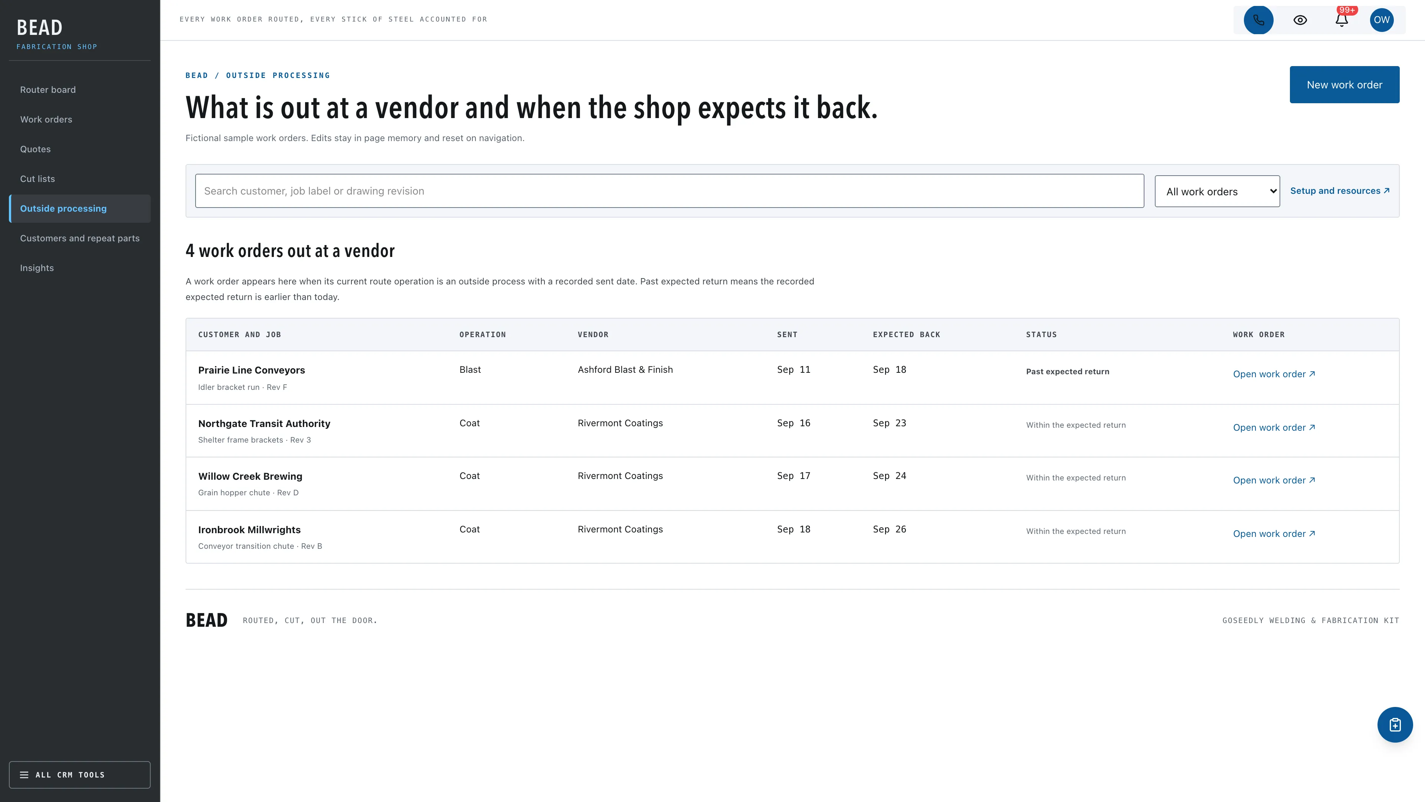Screen dimensions: 1425x802
Task: Click the Customer and Job column header
Action: point(239,335)
